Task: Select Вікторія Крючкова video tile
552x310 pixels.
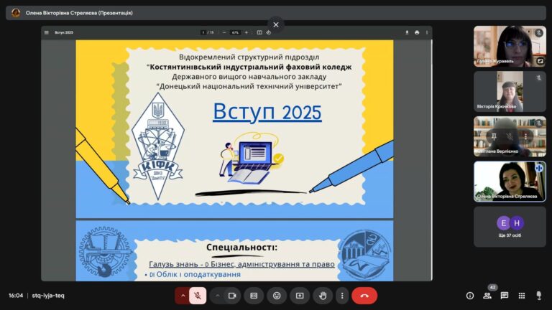Action: point(510,92)
